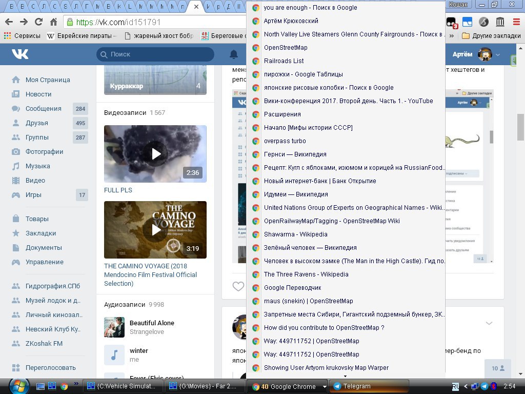Viewport: 525px width, 394px height.
Task: Reload the VK page
Action: [x=39, y=22]
